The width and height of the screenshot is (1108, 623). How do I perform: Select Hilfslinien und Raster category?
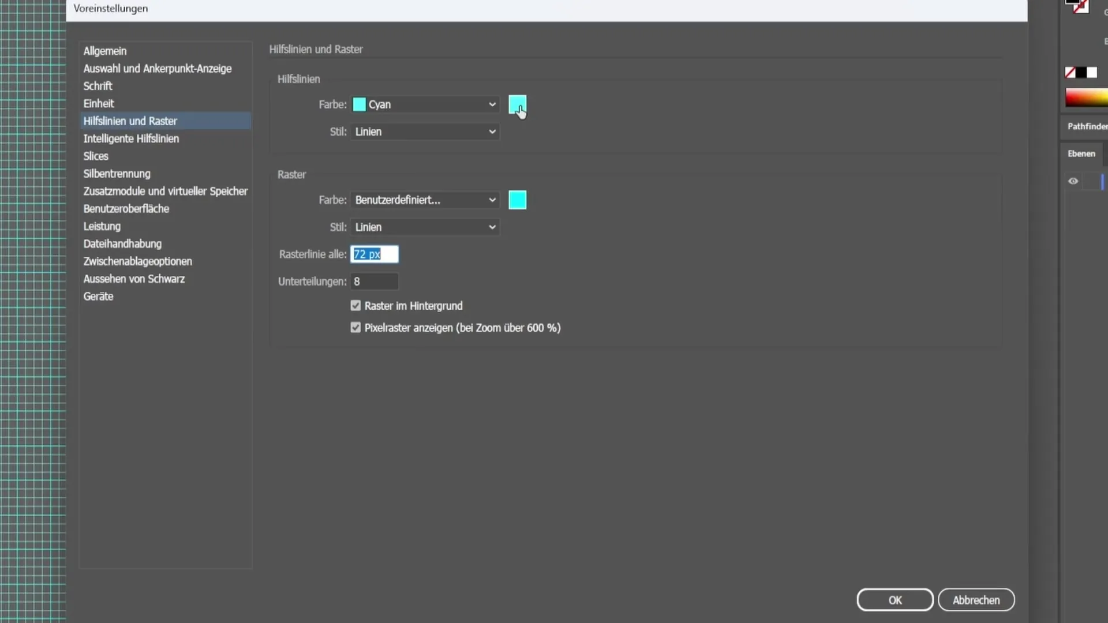(164, 121)
